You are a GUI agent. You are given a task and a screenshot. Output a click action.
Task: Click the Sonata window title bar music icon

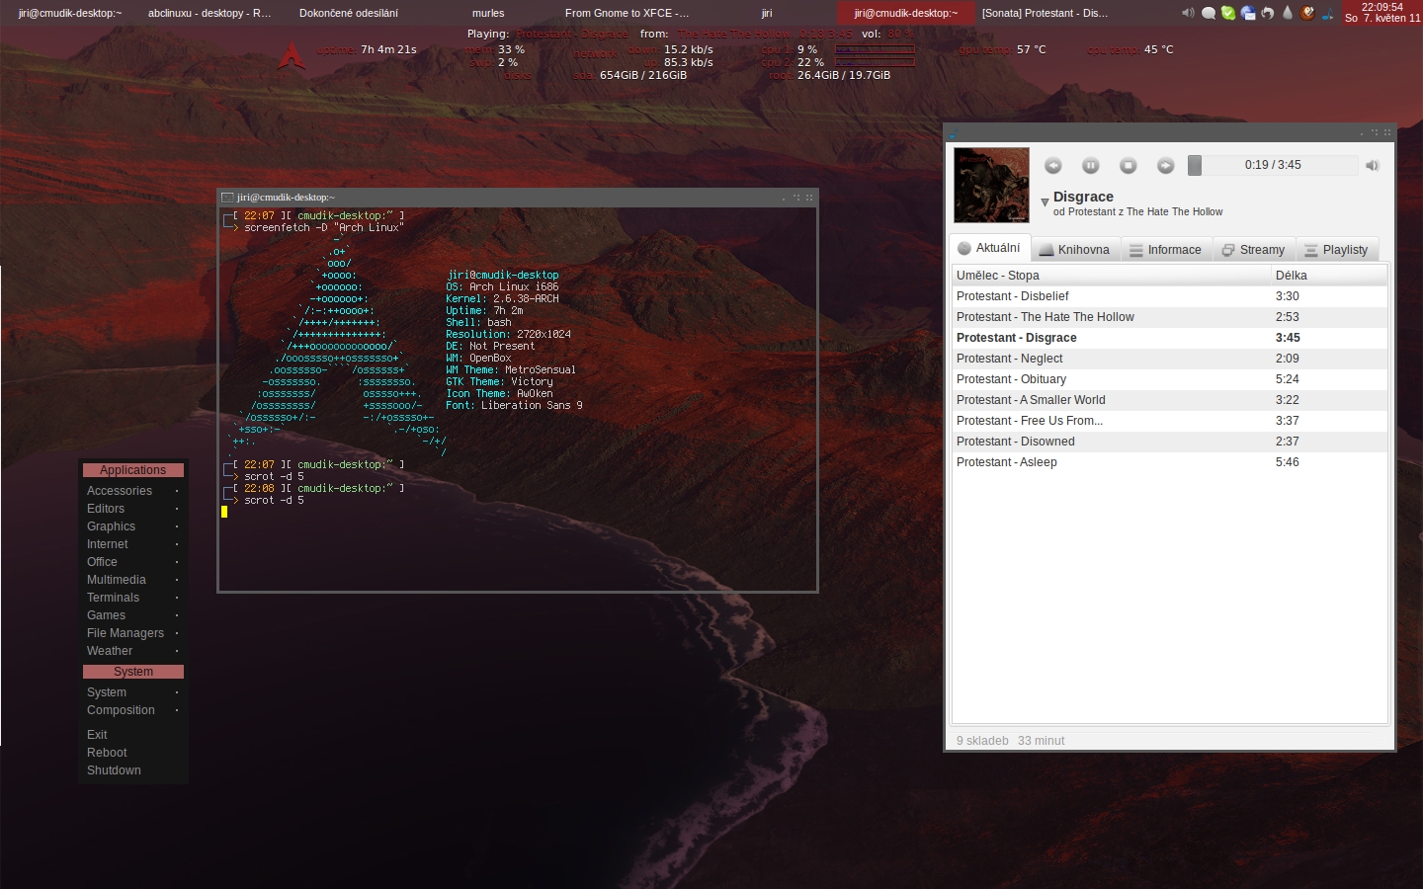click(x=953, y=133)
